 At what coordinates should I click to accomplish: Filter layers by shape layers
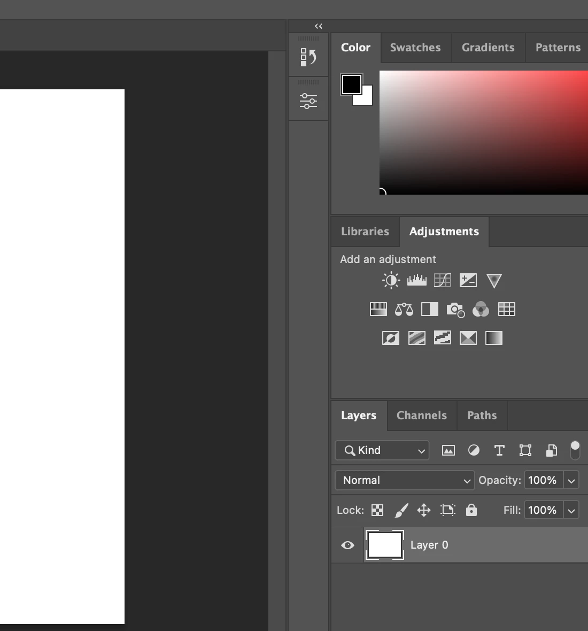point(525,450)
